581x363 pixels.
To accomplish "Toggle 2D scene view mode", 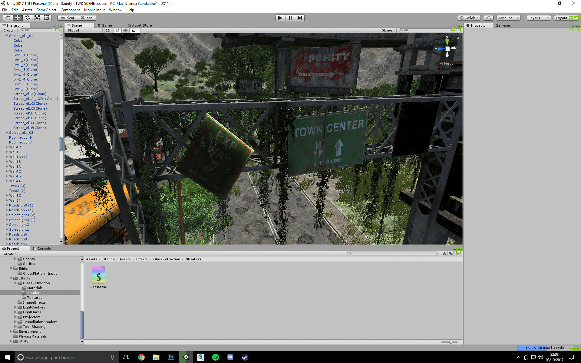I will (x=108, y=30).
